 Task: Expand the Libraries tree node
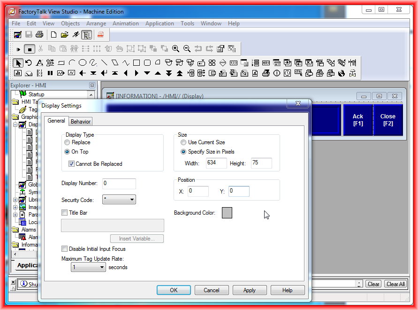pyautogui.click(x=15, y=200)
